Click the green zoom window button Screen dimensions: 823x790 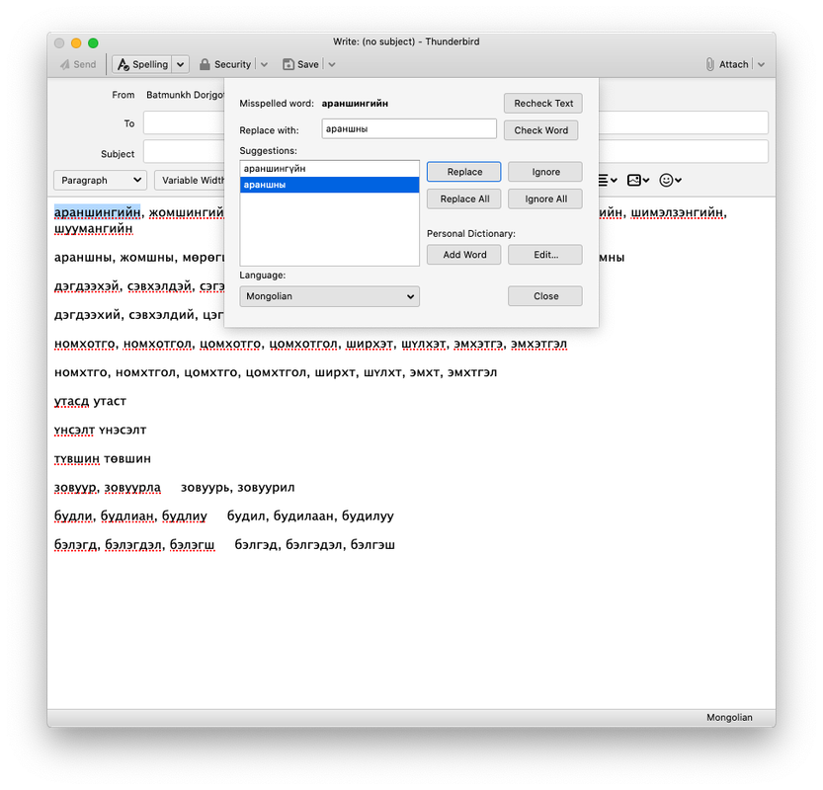pos(93,43)
